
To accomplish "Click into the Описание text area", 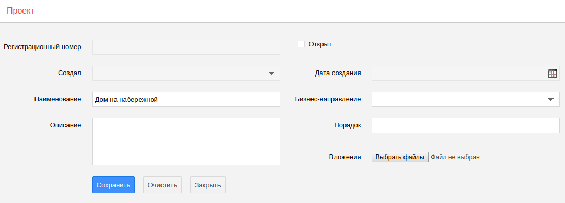I will [186, 141].
